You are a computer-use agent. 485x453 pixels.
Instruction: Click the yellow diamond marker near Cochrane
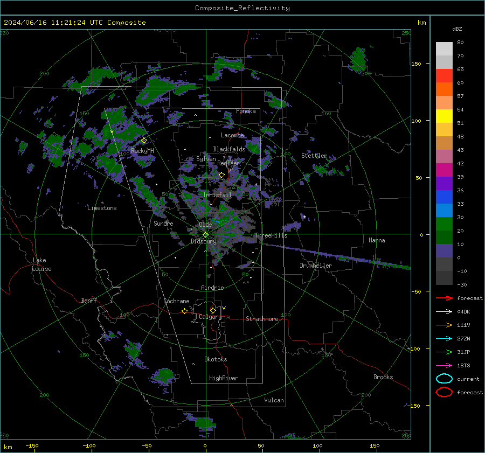tap(184, 311)
